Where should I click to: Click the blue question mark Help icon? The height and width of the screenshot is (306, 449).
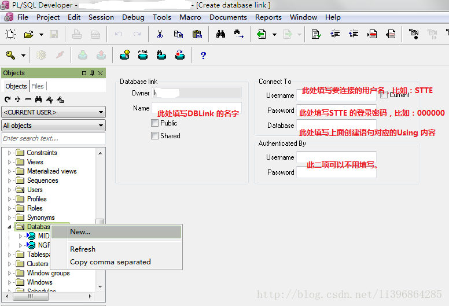point(203,55)
